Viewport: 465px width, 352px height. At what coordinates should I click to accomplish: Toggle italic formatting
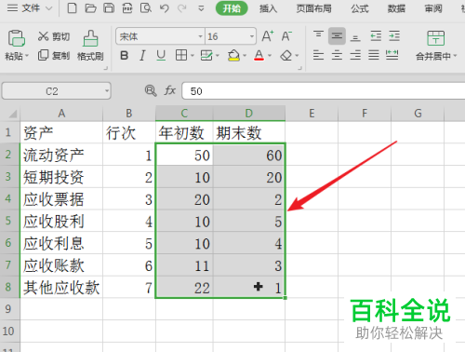(x=142, y=56)
